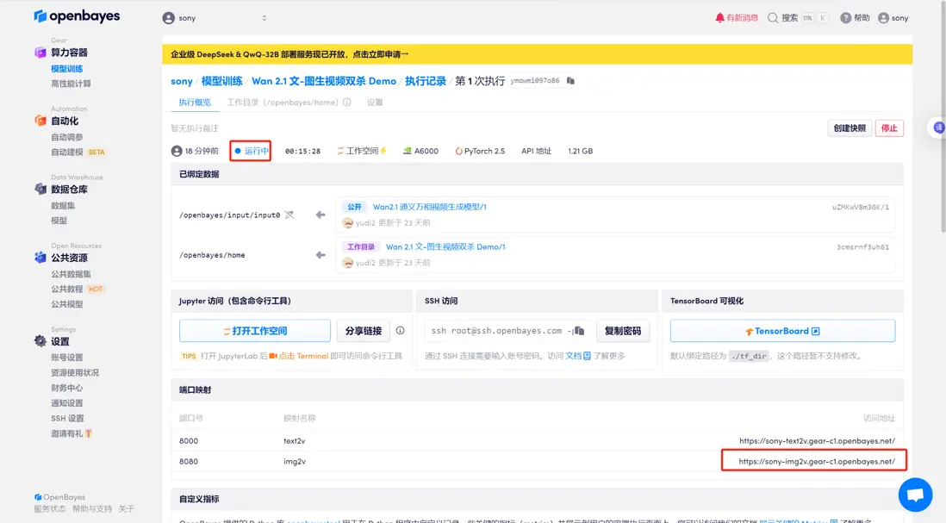The image size is (946, 523).
Task: Open the blue chat support bubble
Action: point(915,495)
